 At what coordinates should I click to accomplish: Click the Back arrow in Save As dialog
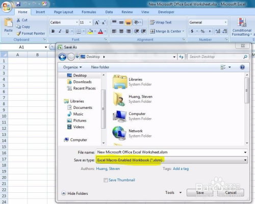pos(62,57)
